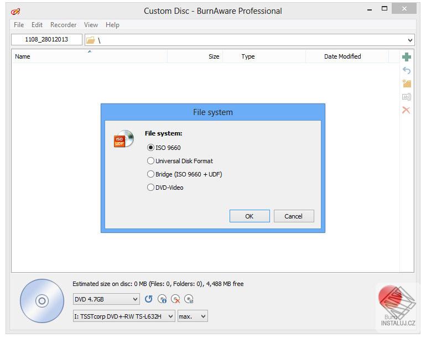Click the blue refresh disc icon

148,299
